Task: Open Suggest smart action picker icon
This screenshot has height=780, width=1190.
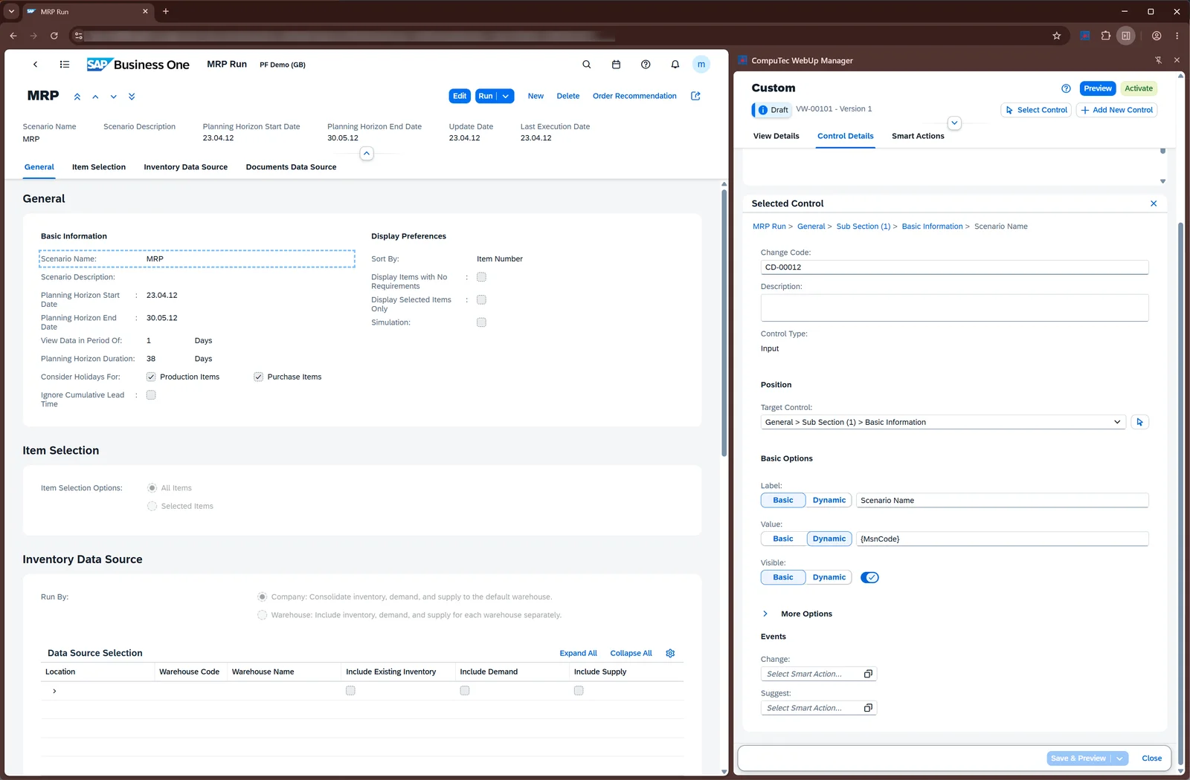Action: tap(868, 708)
